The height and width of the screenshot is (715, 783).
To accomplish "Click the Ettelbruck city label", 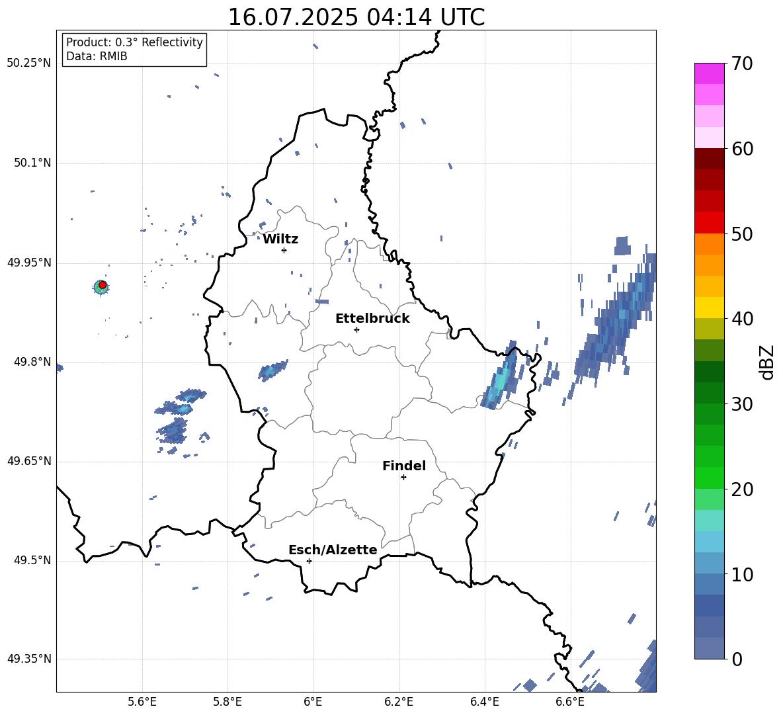I will [372, 319].
